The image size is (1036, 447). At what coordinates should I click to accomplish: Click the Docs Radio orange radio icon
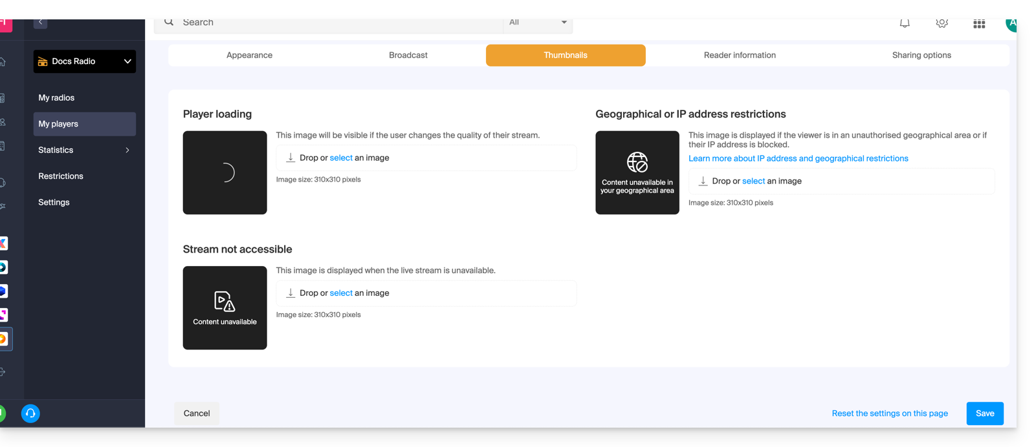coord(43,61)
